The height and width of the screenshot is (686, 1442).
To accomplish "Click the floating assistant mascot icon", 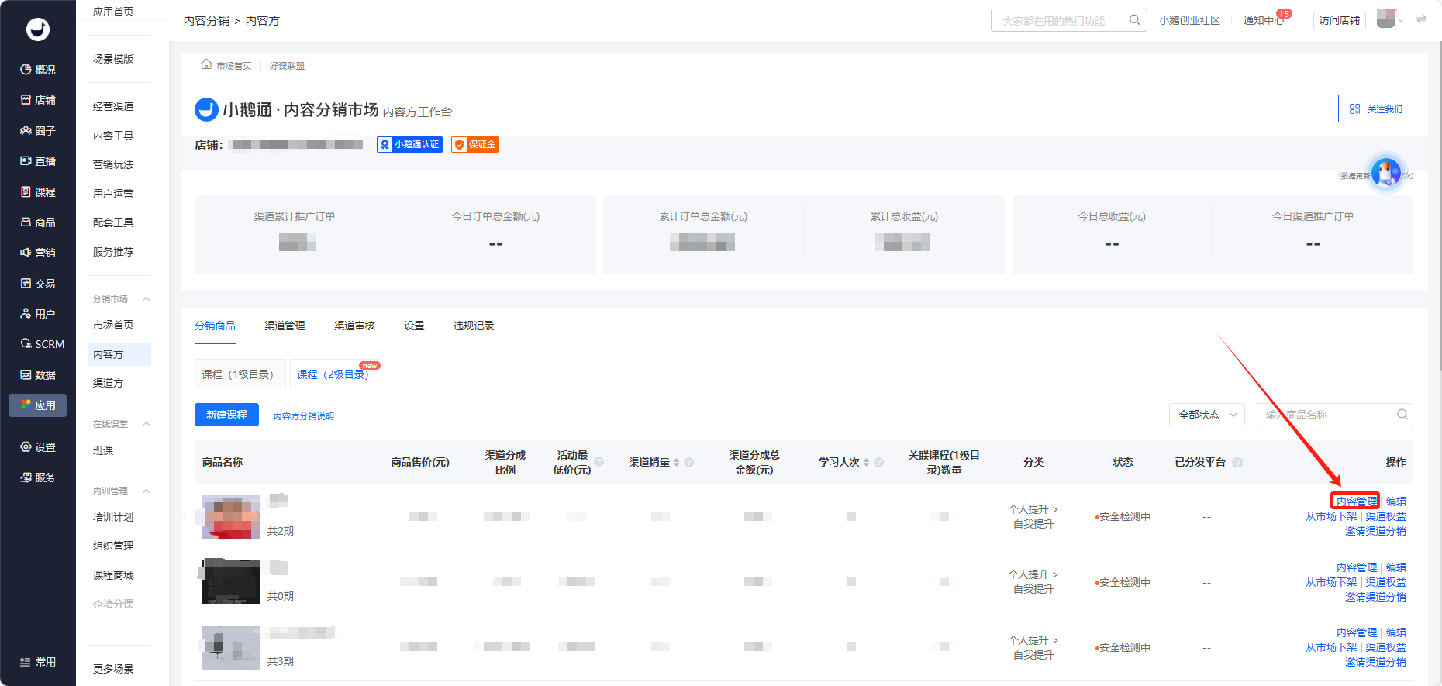I will 1386,172.
